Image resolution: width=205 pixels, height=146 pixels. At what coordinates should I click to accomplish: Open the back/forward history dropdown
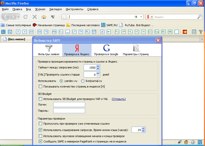pyautogui.click(x=18, y=17)
